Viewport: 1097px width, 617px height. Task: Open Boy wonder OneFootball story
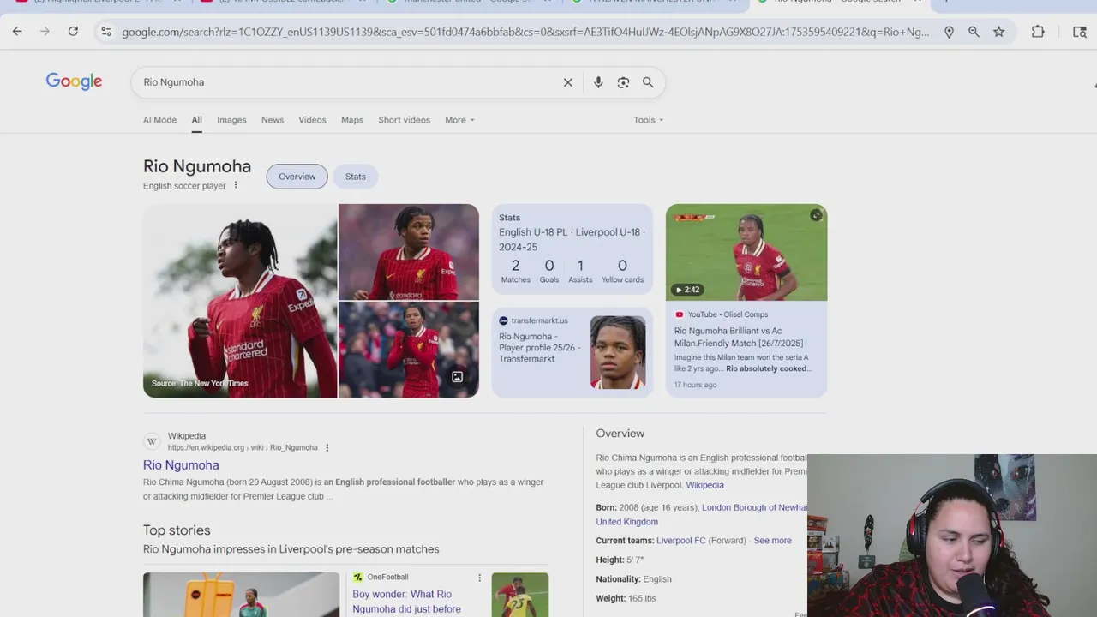click(x=406, y=602)
